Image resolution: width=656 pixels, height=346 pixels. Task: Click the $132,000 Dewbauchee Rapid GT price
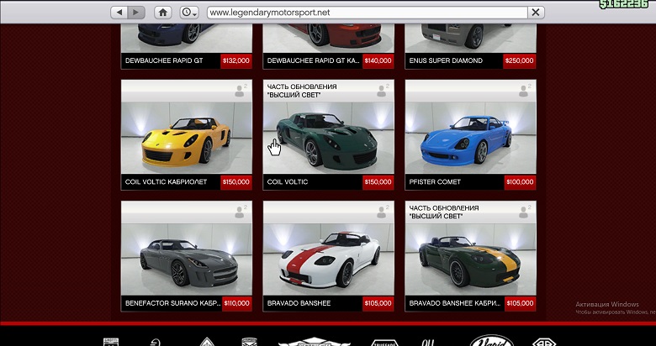click(235, 60)
